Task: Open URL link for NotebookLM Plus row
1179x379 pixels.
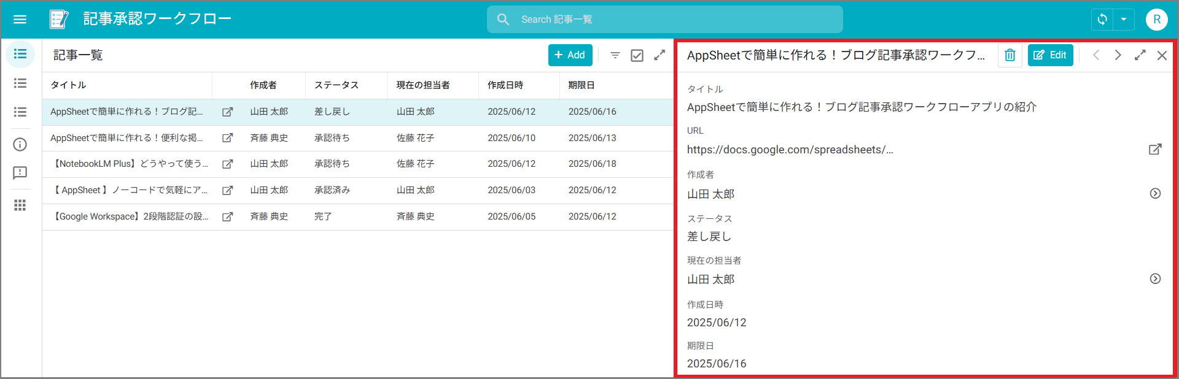Action: pyautogui.click(x=227, y=164)
